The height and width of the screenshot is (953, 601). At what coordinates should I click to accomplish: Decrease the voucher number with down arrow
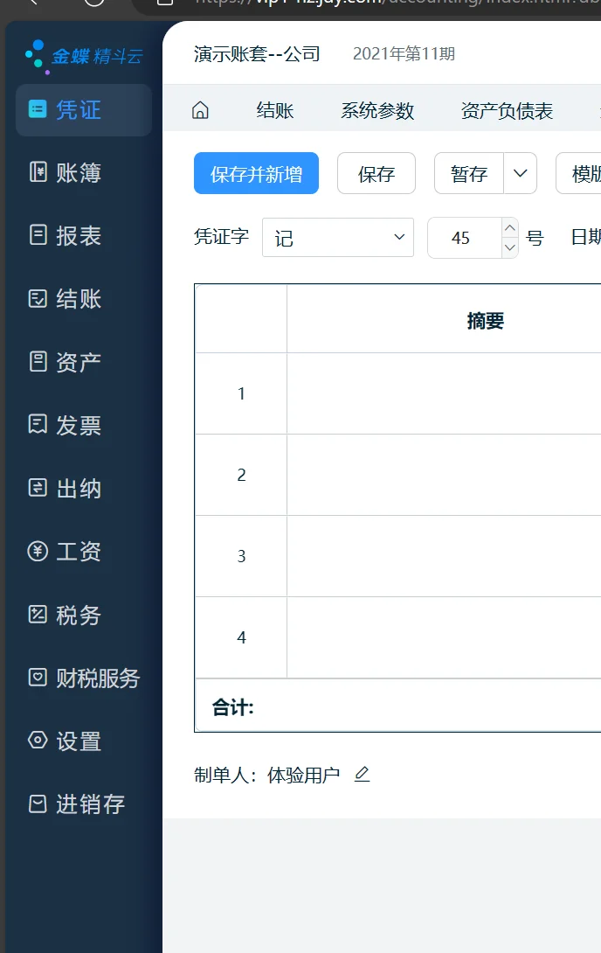[510, 247]
